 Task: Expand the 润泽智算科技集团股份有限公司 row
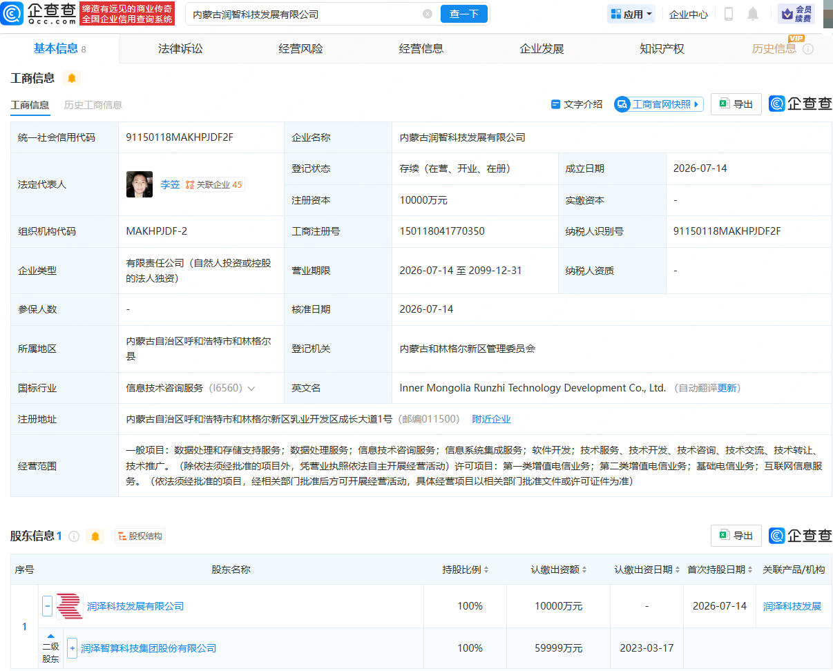[x=72, y=648]
